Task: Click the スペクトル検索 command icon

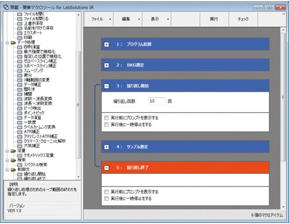Action: (x=20, y=165)
